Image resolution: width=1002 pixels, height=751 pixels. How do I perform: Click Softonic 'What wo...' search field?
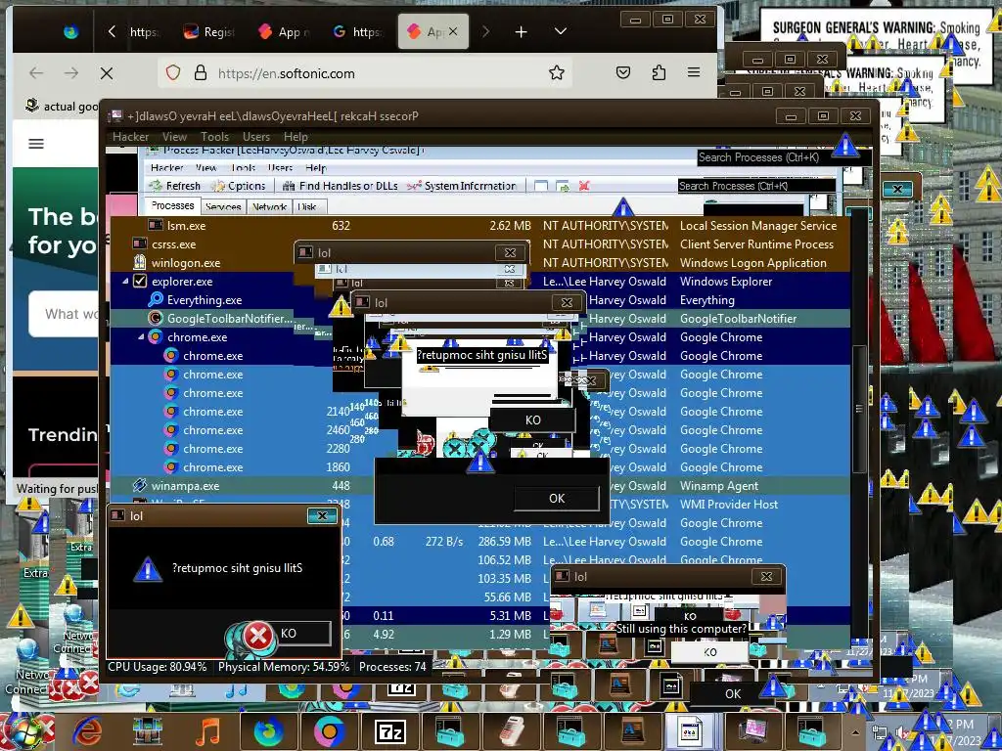click(64, 314)
